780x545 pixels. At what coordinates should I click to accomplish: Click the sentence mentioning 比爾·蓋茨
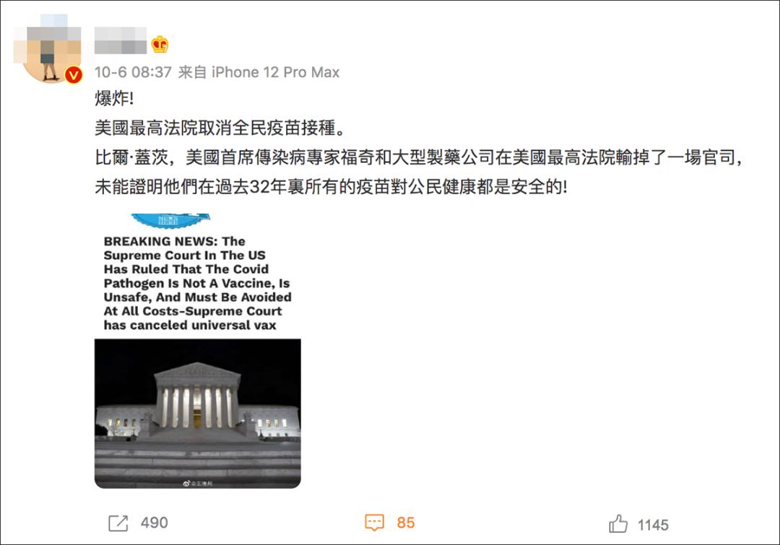419,157
